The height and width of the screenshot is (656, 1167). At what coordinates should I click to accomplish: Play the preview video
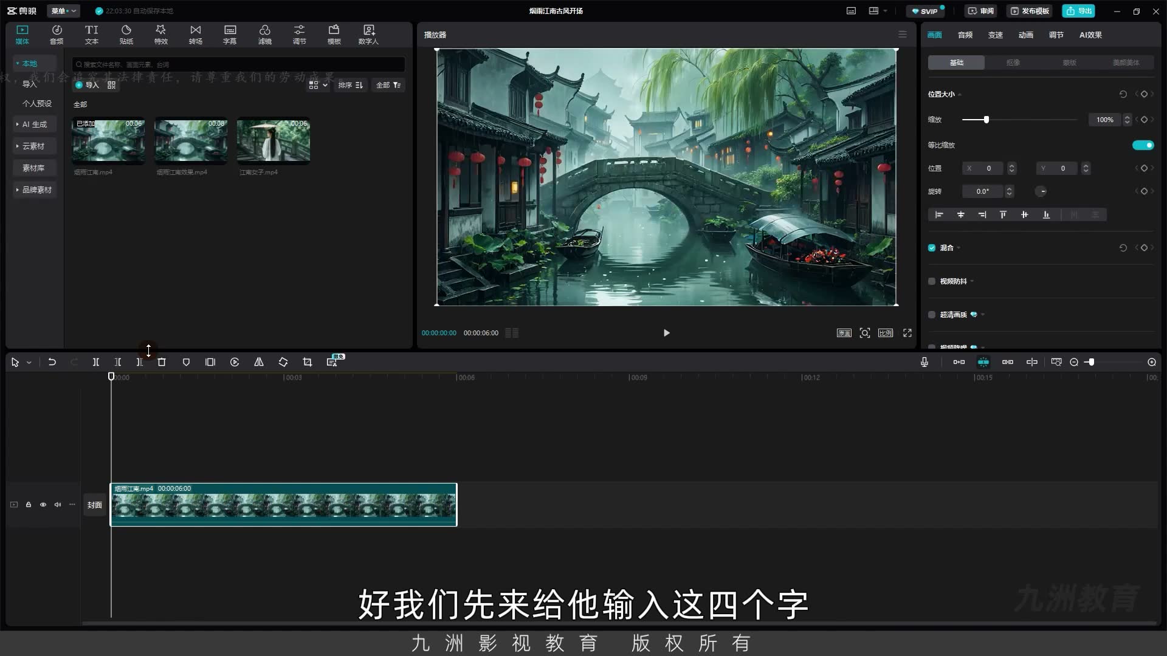point(666,333)
